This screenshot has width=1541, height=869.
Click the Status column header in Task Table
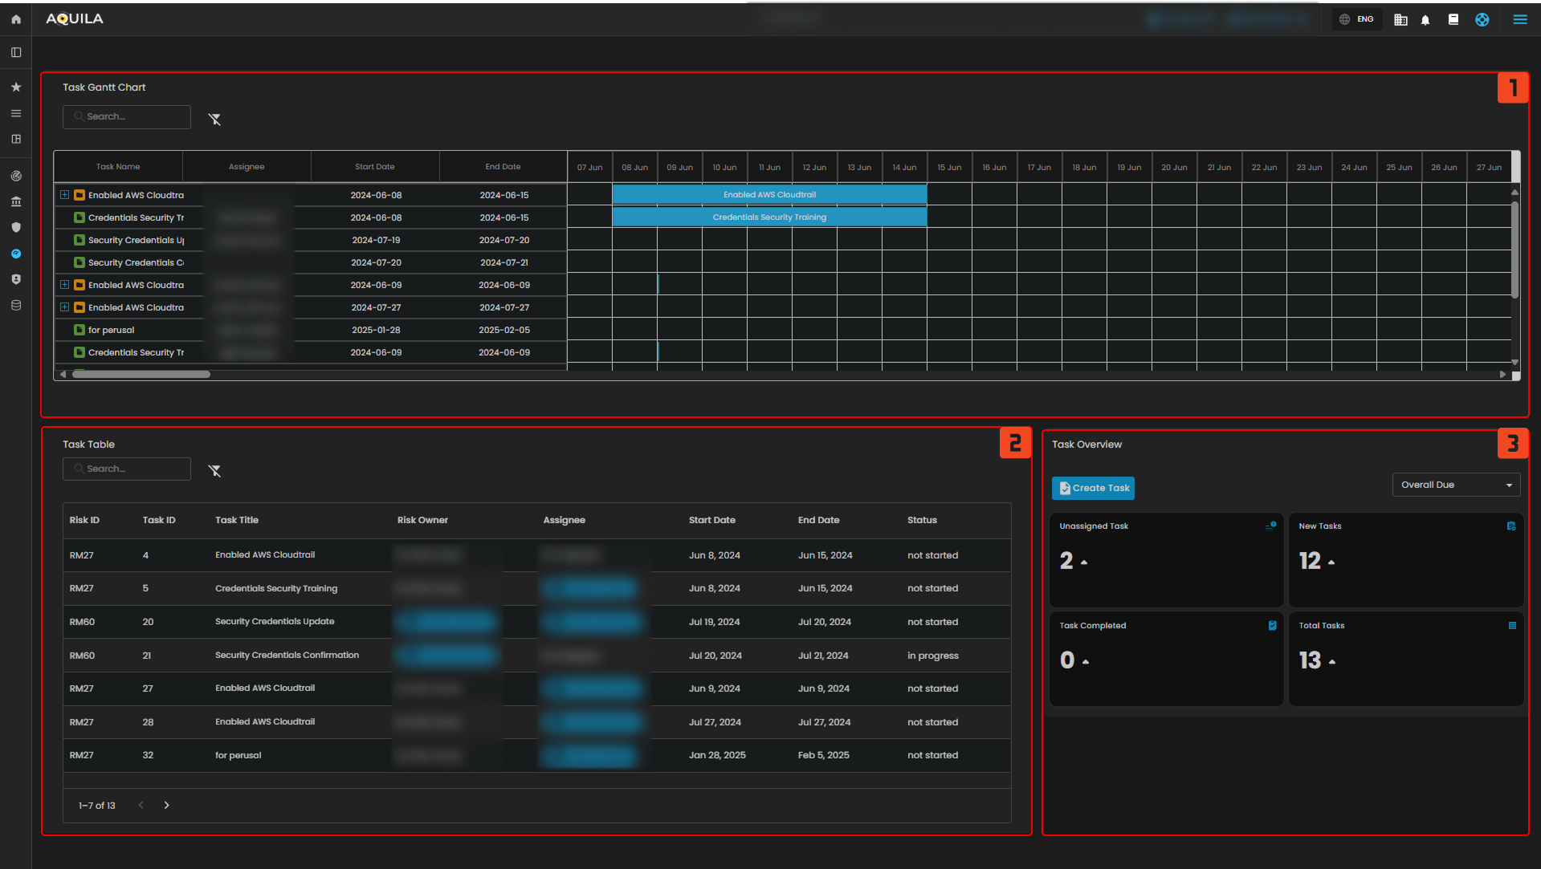[x=922, y=520]
